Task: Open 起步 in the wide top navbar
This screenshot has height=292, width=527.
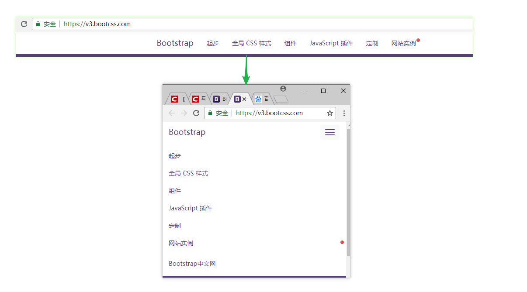Action: click(x=213, y=43)
